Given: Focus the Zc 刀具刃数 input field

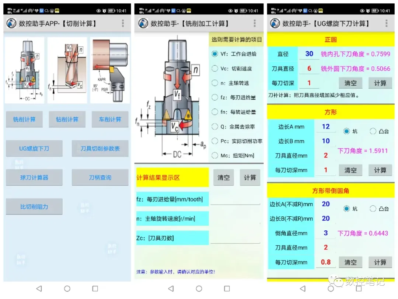Looking at the screenshot, I should pyautogui.click(x=235, y=238).
